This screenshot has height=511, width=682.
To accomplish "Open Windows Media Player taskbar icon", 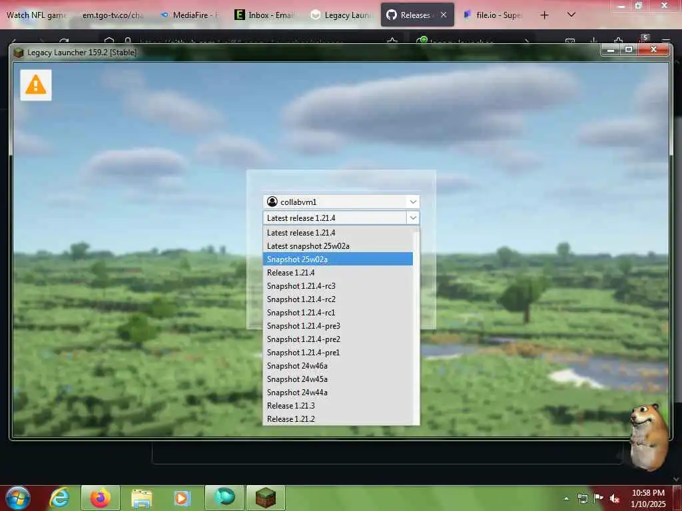I will [182, 498].
